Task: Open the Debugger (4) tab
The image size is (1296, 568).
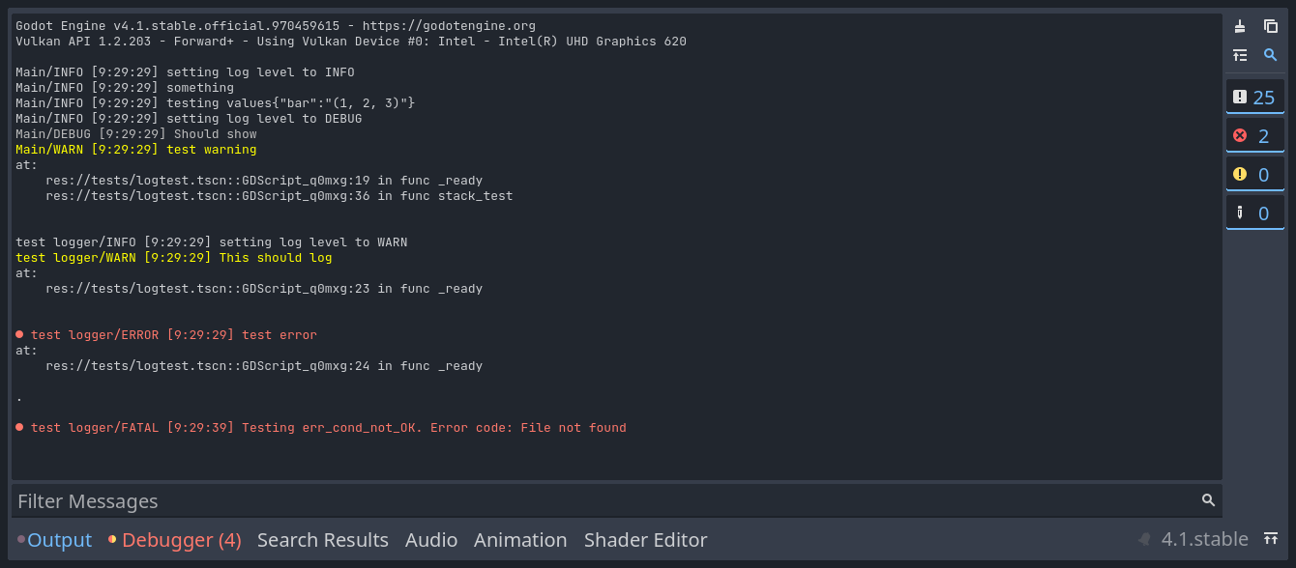Action: click(175, 540)
